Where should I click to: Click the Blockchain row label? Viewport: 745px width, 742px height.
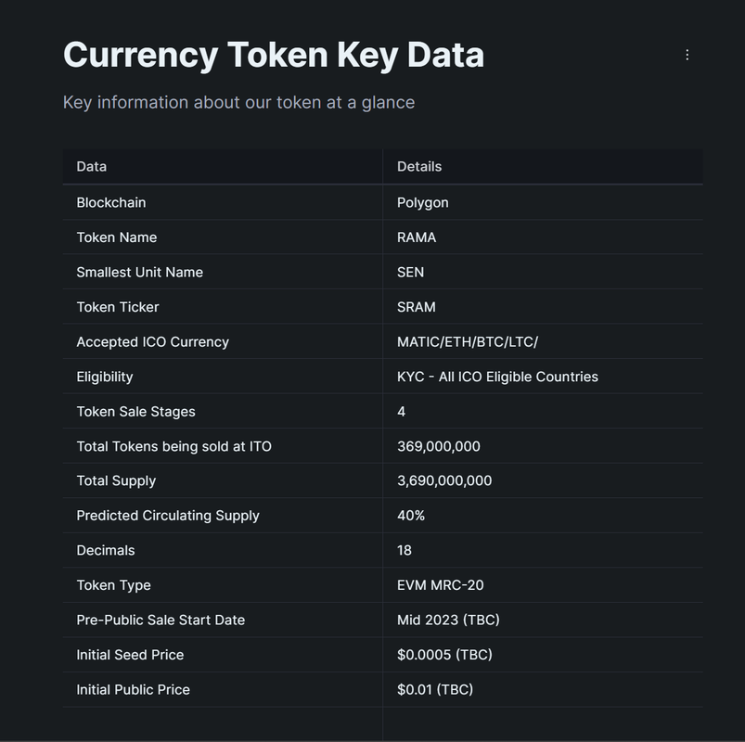[111, 203]
